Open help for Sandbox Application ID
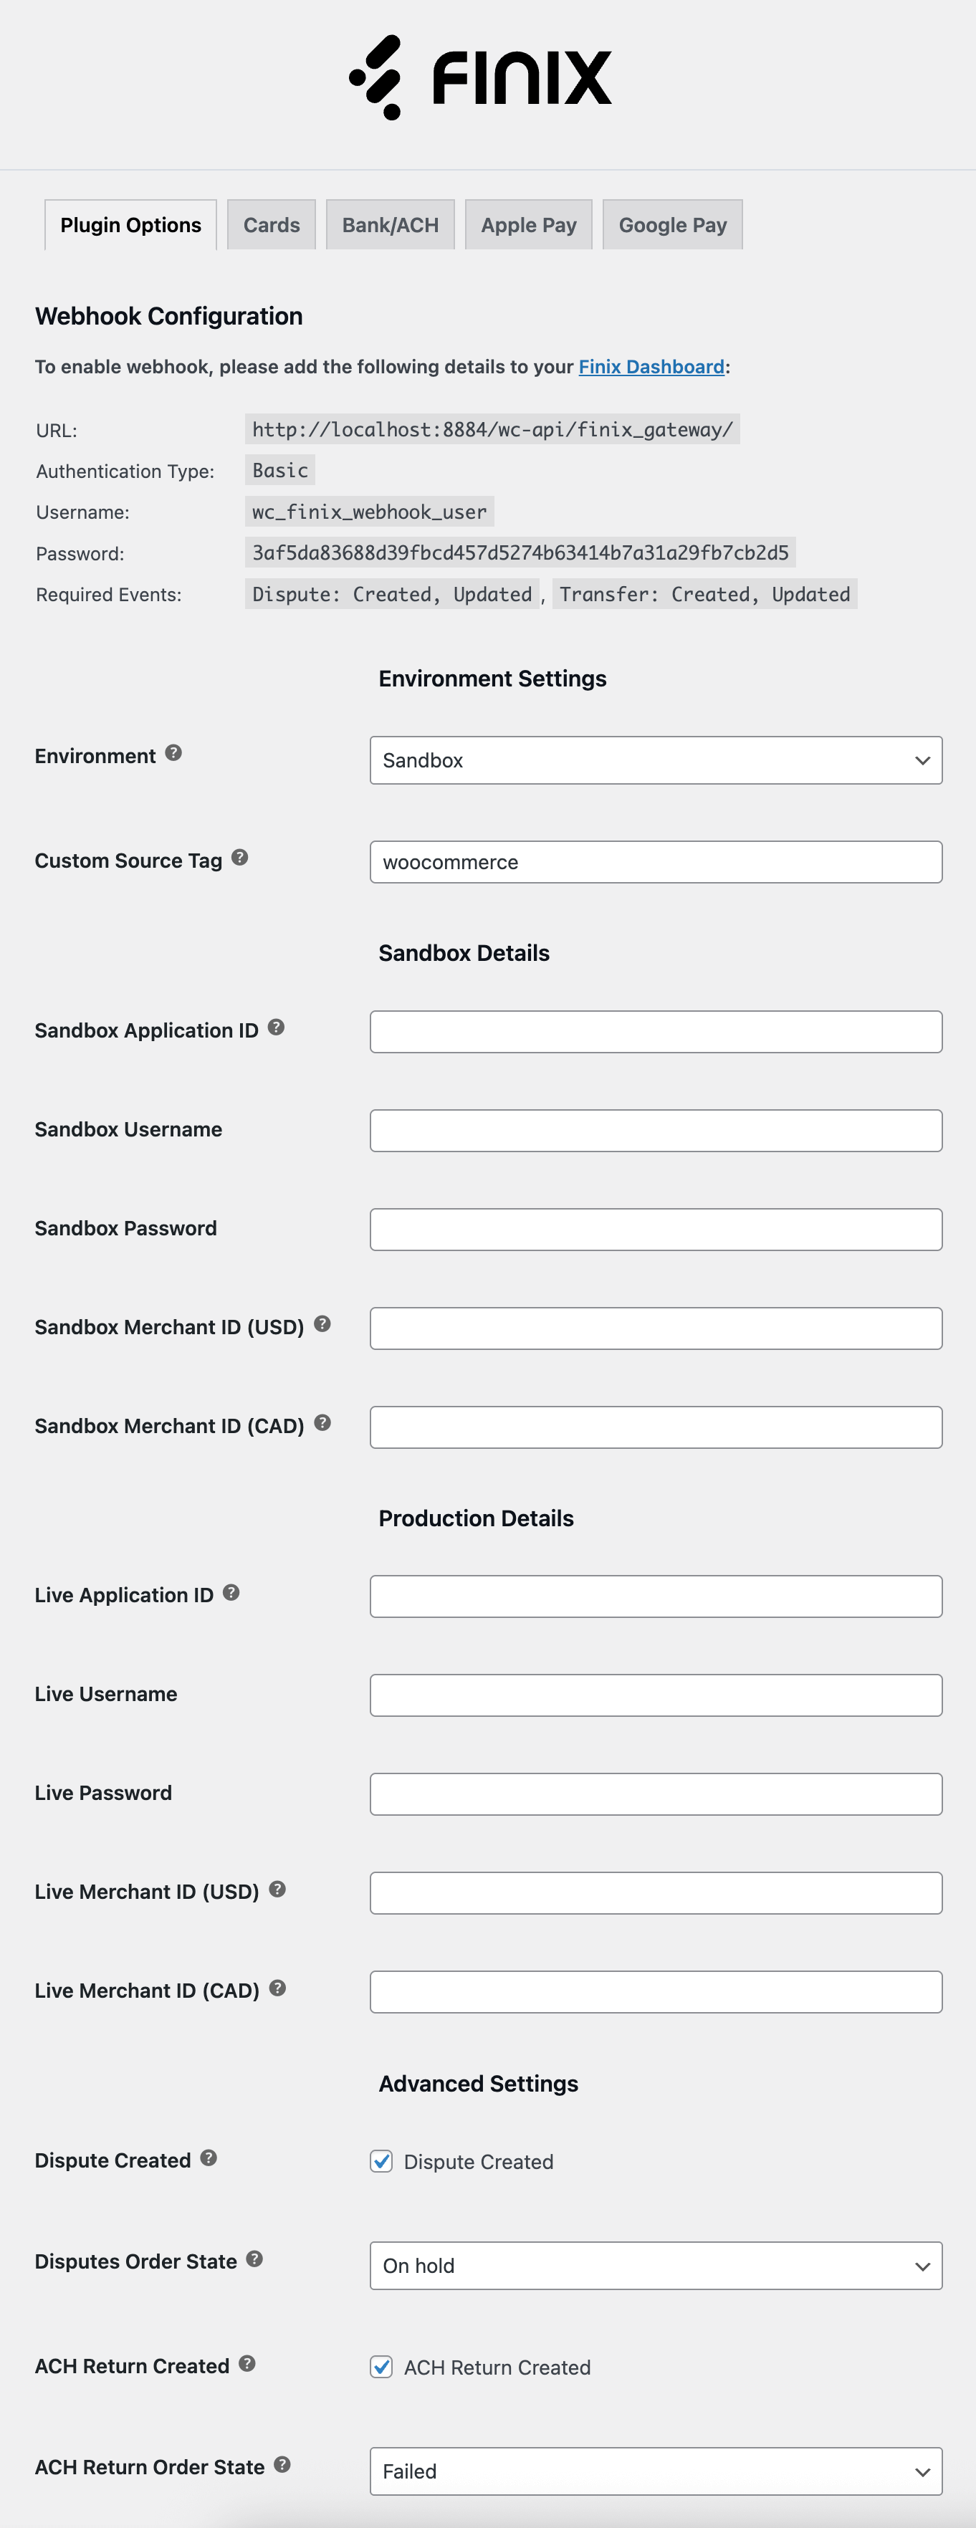This screenshot has width=976, height=2528. click(x=277, y=1027)
